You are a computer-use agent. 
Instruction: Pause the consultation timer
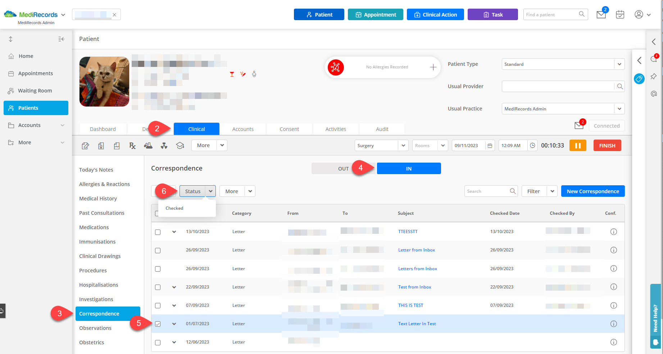click(x=578, y=145)
